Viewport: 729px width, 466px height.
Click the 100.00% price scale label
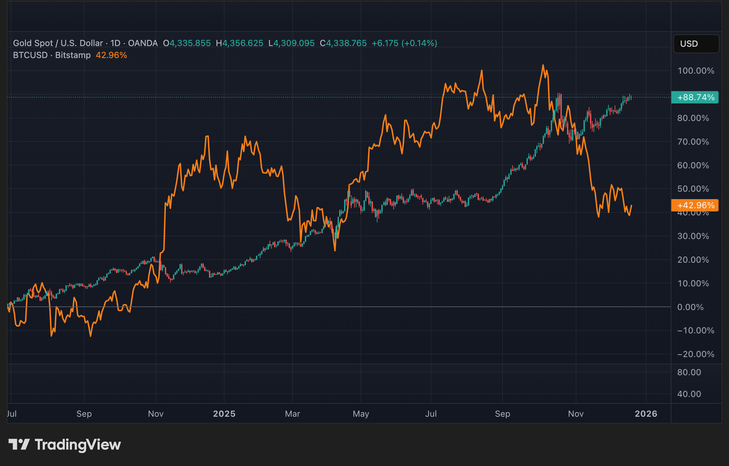696,71
